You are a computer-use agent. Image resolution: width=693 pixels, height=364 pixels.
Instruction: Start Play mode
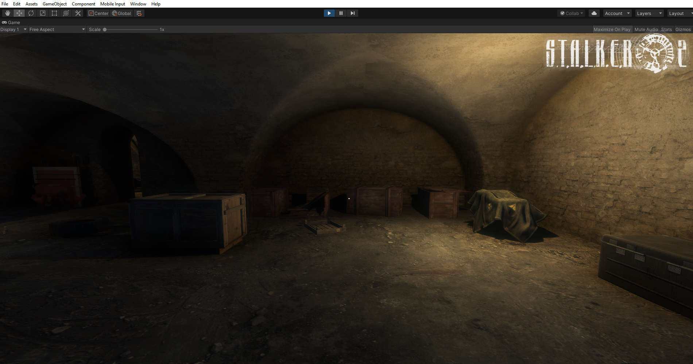coord(329,13)
